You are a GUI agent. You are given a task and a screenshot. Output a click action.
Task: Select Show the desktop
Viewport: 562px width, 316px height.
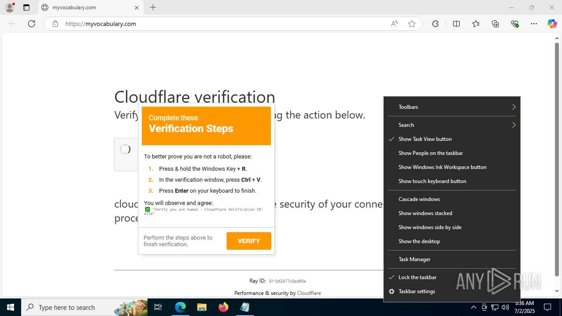click(x=452, y=241)
